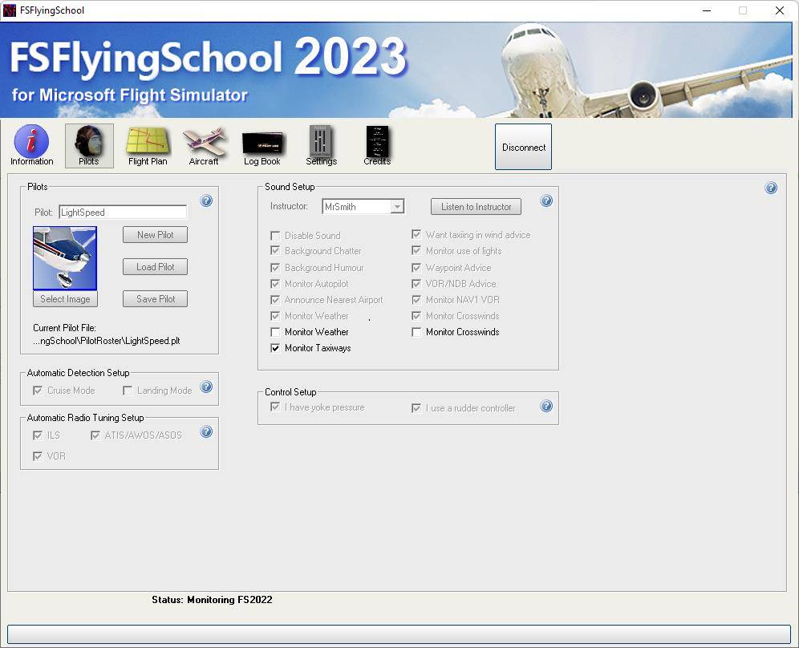Click the Disconnect button
Screen dimensions: 799x648
[x=523, y=147]
